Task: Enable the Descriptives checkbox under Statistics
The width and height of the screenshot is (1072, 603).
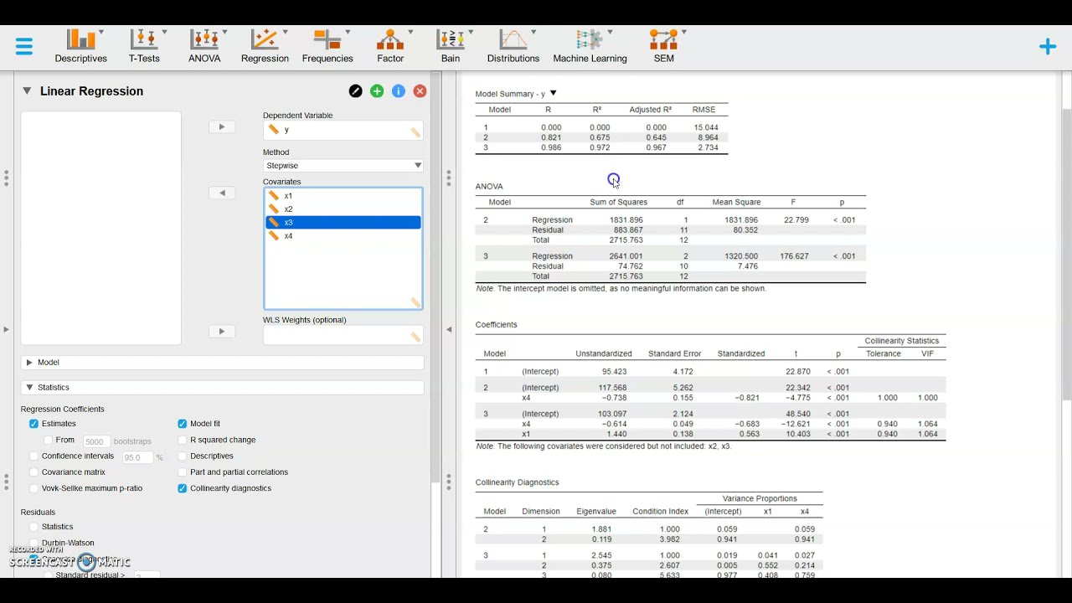Action: (x=183, y=456)
